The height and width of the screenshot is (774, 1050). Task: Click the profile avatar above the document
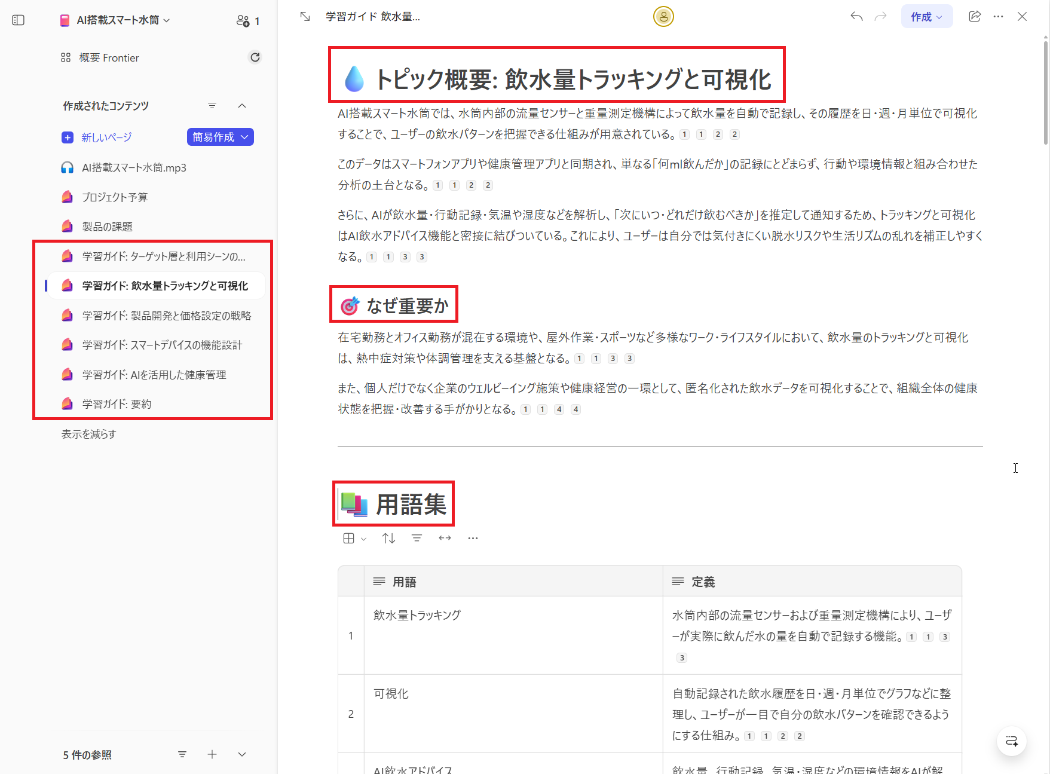663,17
